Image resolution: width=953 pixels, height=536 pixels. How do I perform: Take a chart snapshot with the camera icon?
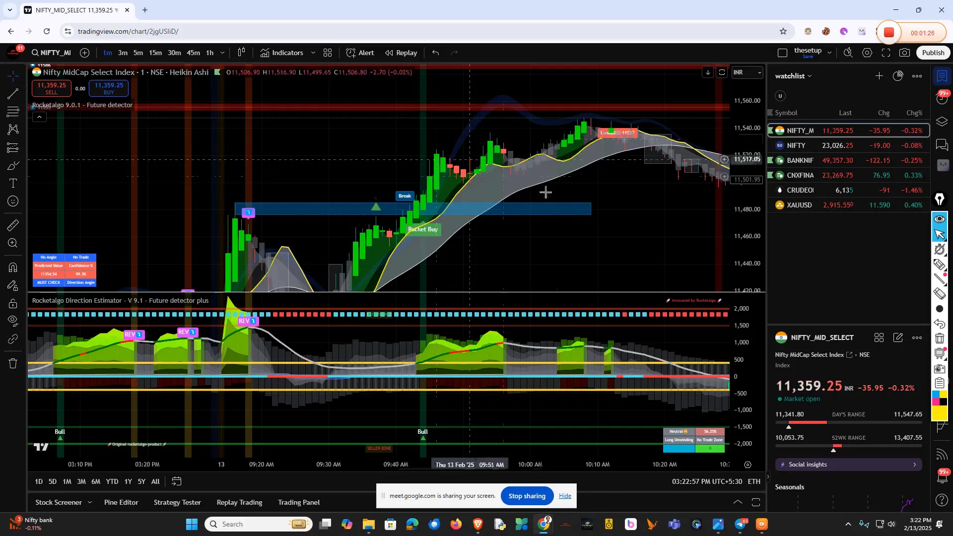(x=905, y=52)
